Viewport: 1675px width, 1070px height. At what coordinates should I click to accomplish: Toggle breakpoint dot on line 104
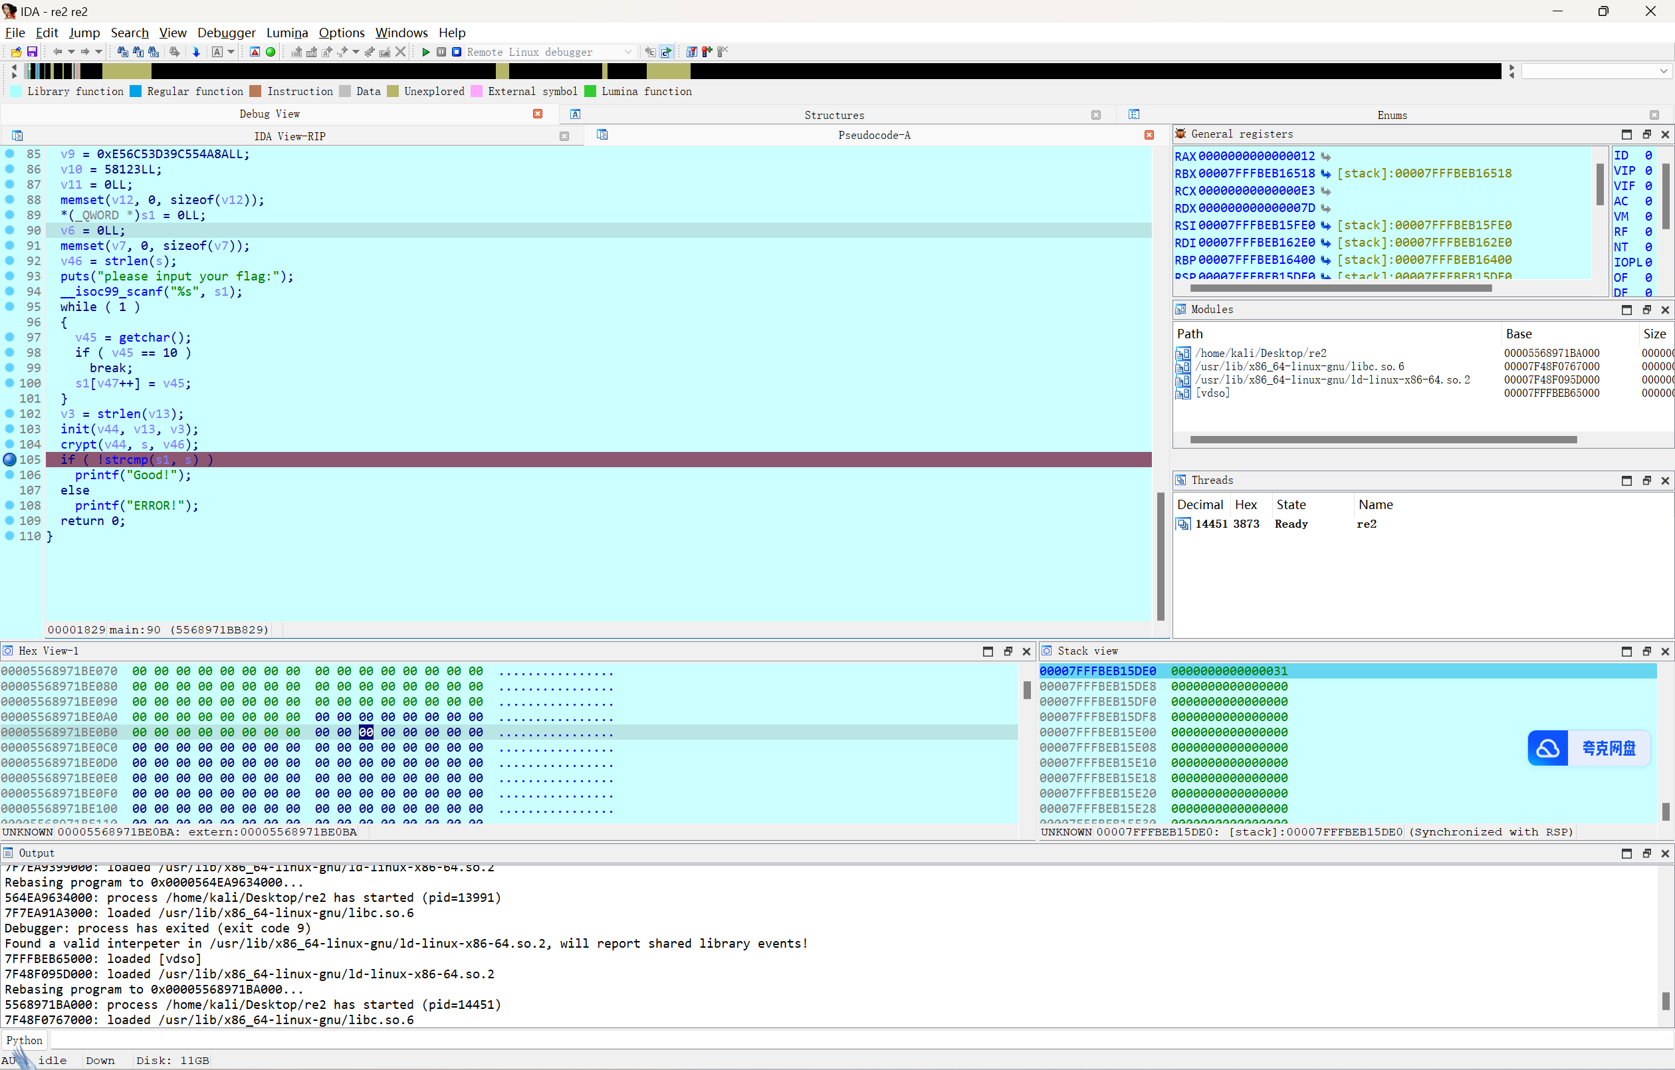pos(10,444)
